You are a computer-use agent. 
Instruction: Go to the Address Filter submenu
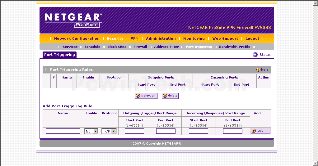pyautogui.click(x=166, y=47)
